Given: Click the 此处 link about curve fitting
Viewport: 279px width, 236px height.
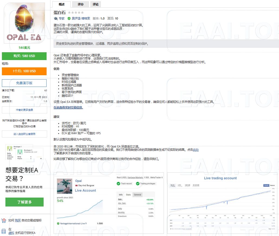Looking at the screenshot, I should coord(196,150).
